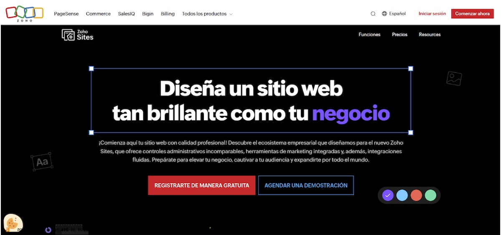
Task: Select the red theme color
Action: click(416, 195)
